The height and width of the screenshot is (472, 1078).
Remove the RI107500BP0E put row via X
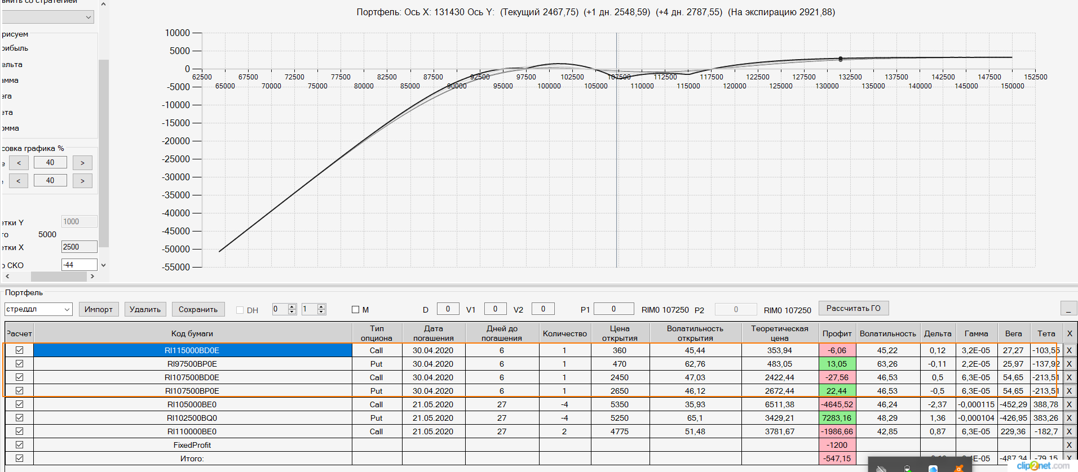[x=1069, y=391]
